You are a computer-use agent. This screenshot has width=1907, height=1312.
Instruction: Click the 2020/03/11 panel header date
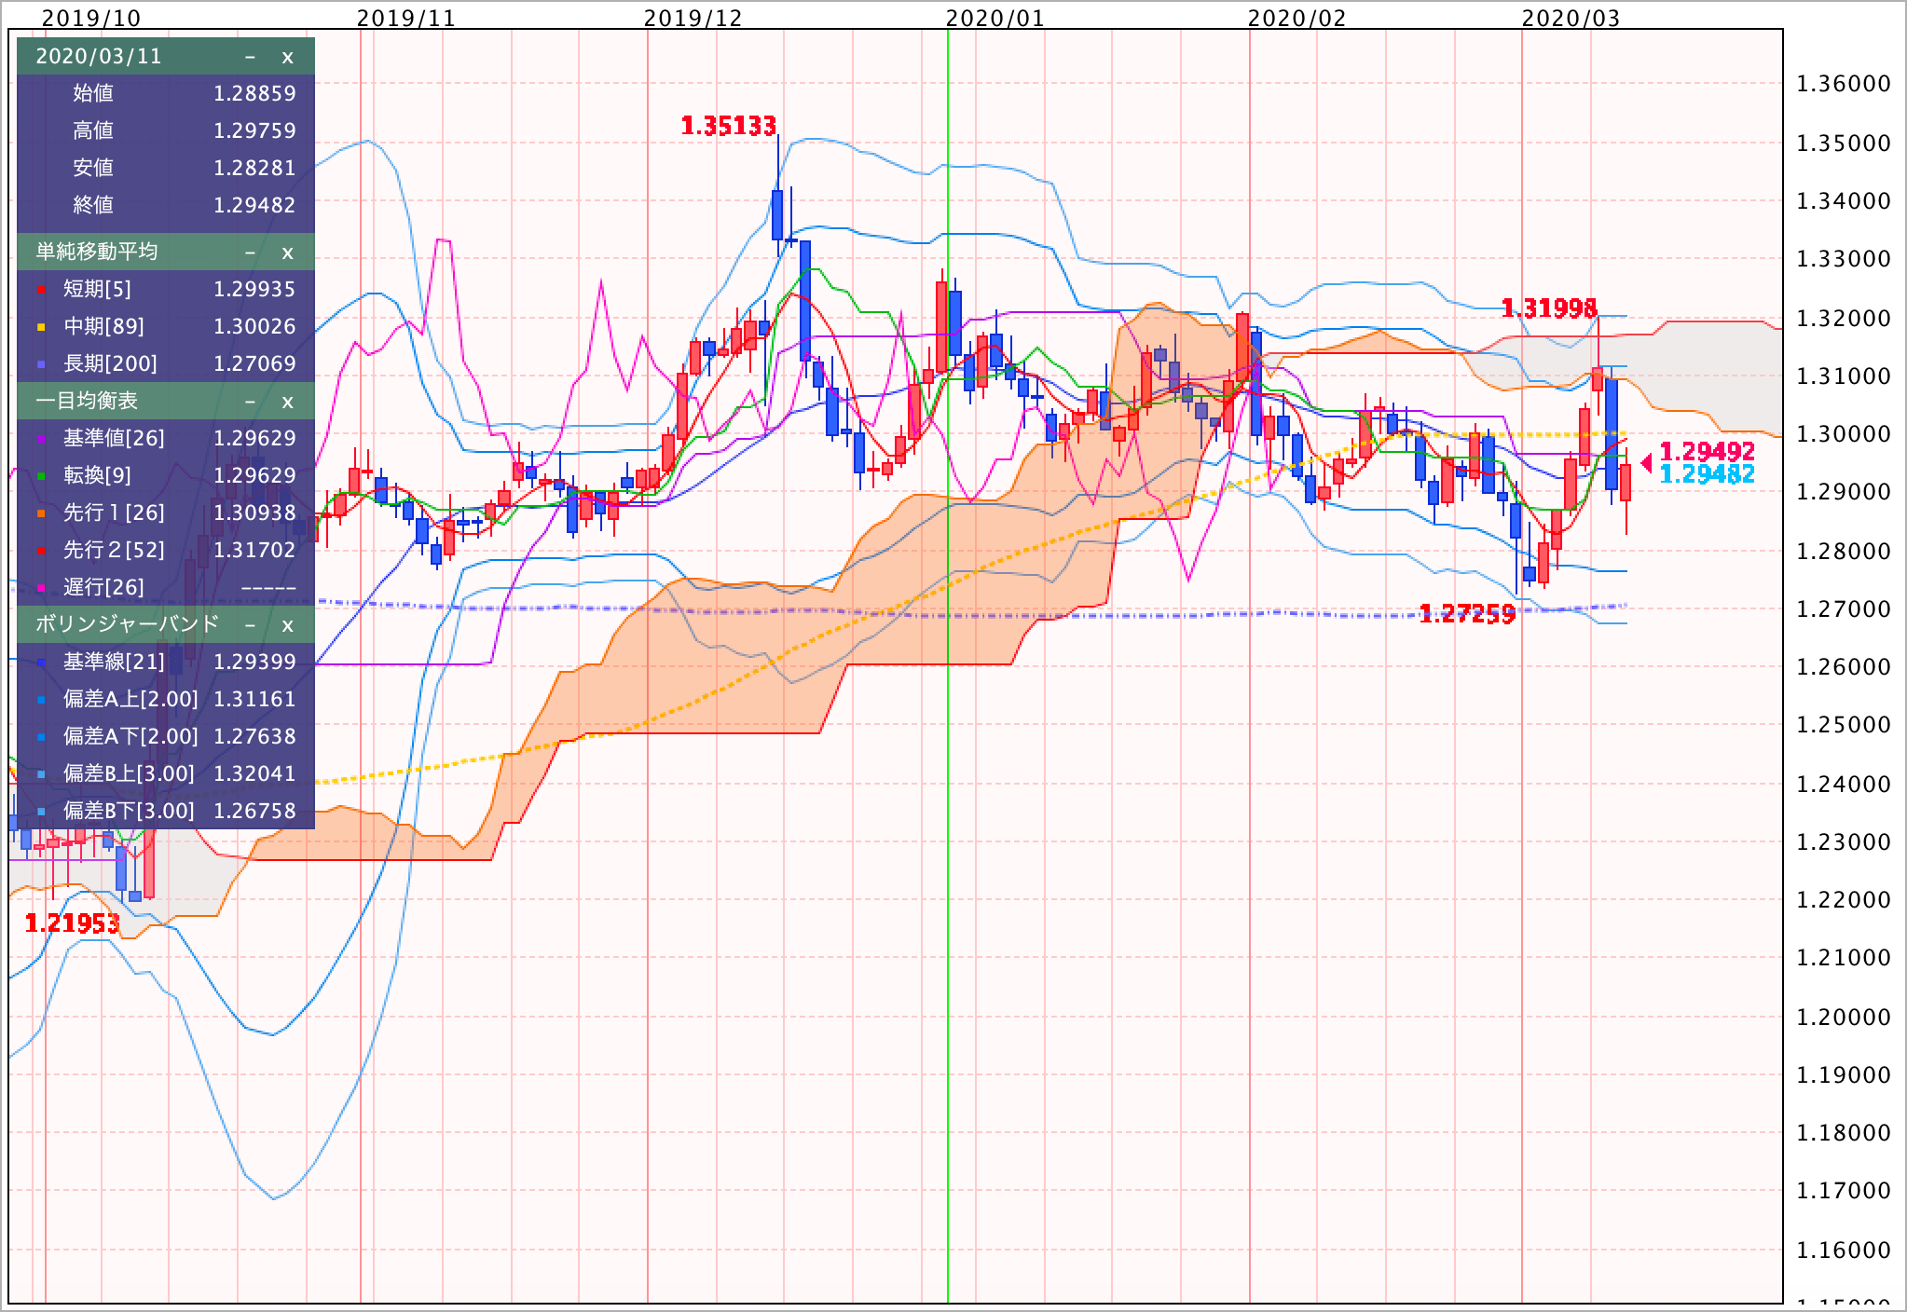coord(99,57)
